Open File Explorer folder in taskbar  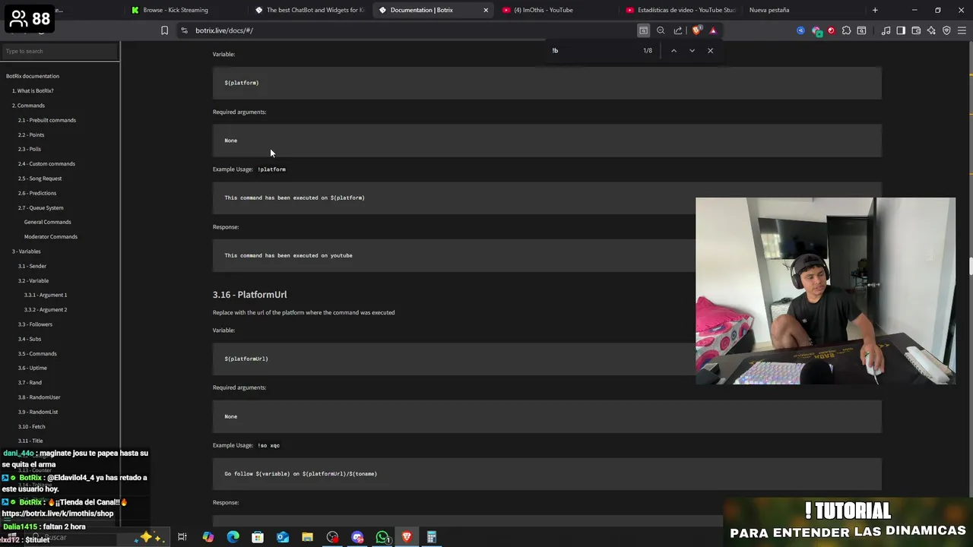coord(307,537)
